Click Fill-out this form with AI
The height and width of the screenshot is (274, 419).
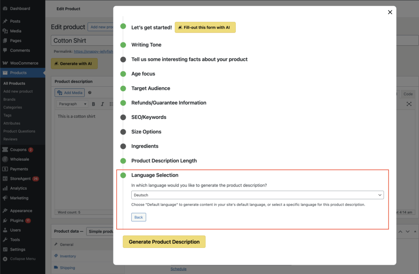(x=205, y=27)
